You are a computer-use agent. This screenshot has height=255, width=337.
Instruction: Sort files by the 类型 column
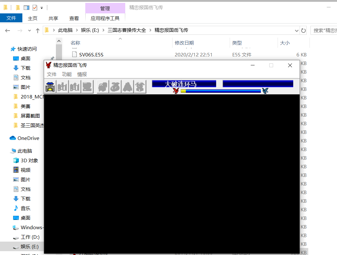pyautogui.click(x=237, y=43)
